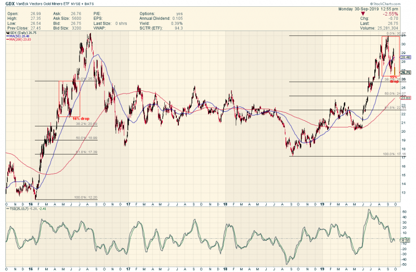
Task: Click the Yield value 0.39%
Action: click(177, 23)
